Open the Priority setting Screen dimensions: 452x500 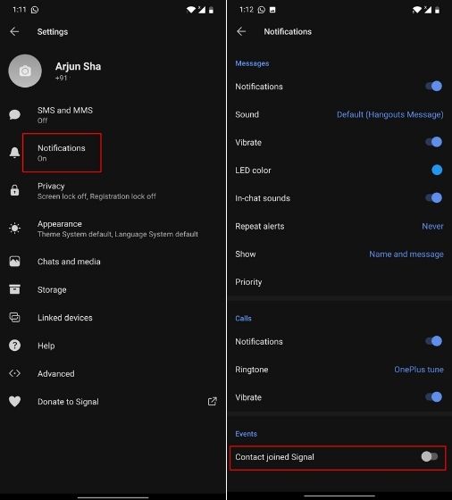tap(339, 282)
